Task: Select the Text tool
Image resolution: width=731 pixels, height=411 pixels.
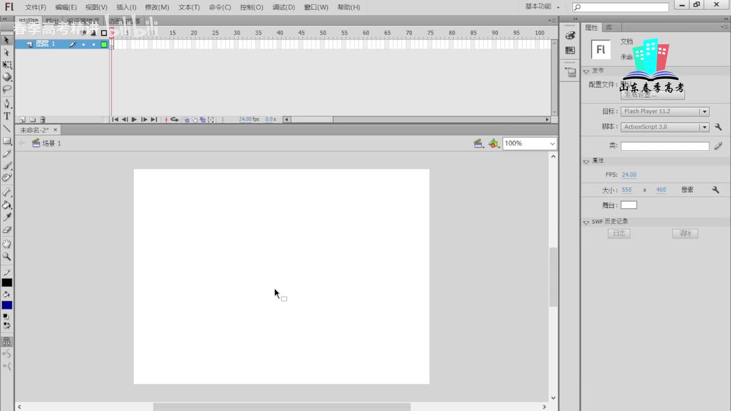Action: pyautogui.click(x=7, y=116)
